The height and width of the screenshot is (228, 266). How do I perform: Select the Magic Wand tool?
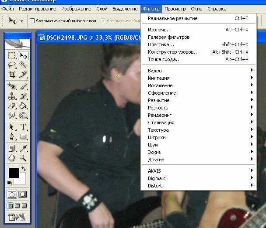23,65
